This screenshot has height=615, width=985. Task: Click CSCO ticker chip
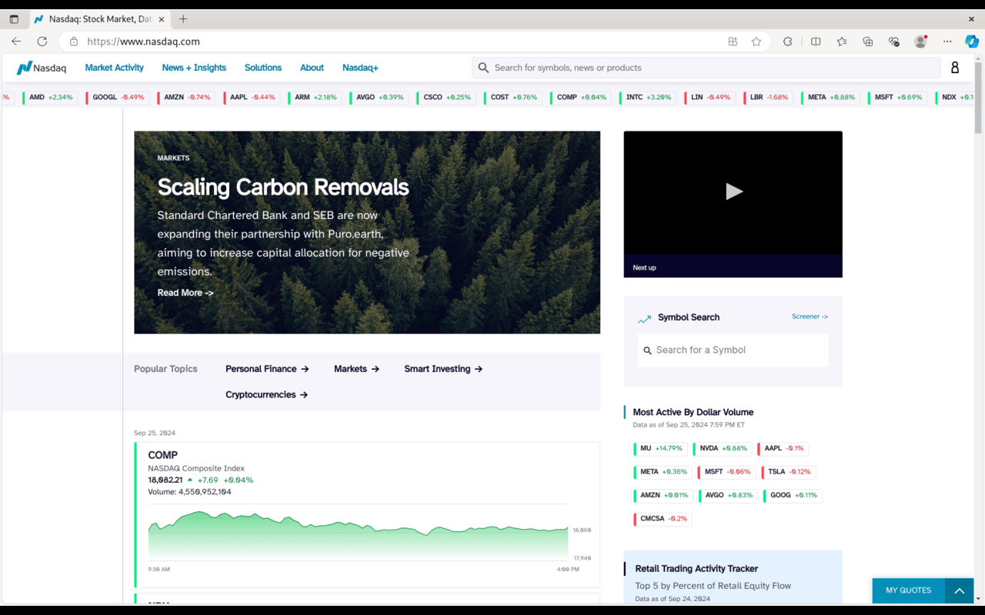click(x=446, y=98)
